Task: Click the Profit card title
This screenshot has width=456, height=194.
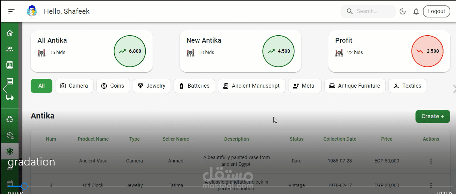Action: (x=344, y=40)
